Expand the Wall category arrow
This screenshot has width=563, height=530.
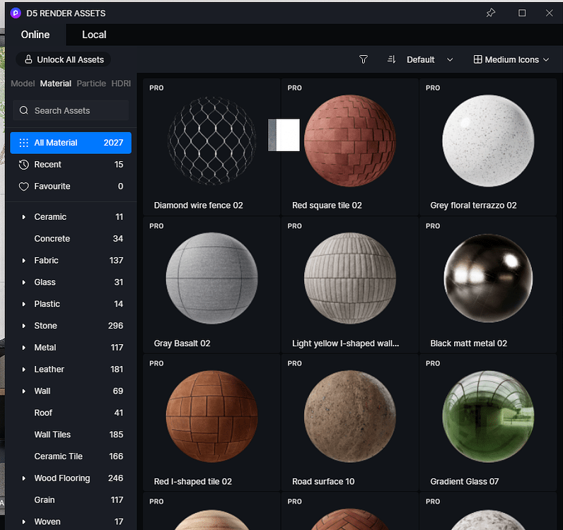coord(24,391)
